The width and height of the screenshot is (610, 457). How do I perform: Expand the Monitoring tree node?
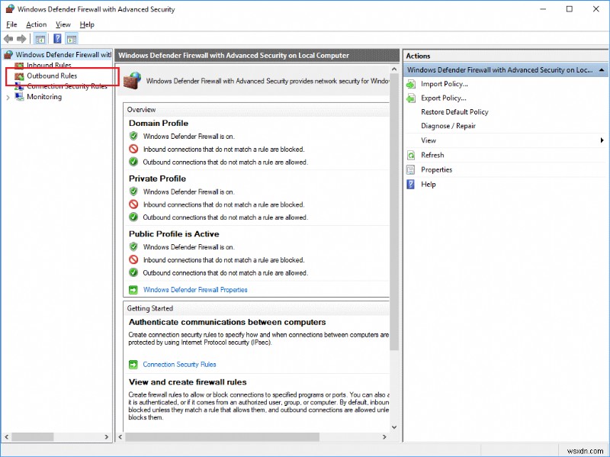click(7, 96)
